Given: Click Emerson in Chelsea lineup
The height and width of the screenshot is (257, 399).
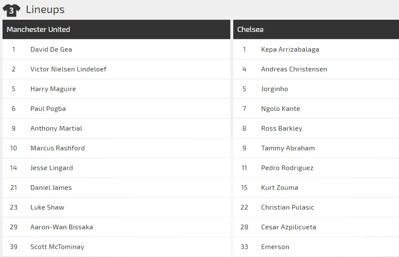Looking at the screenshot, I should point(275,247).
